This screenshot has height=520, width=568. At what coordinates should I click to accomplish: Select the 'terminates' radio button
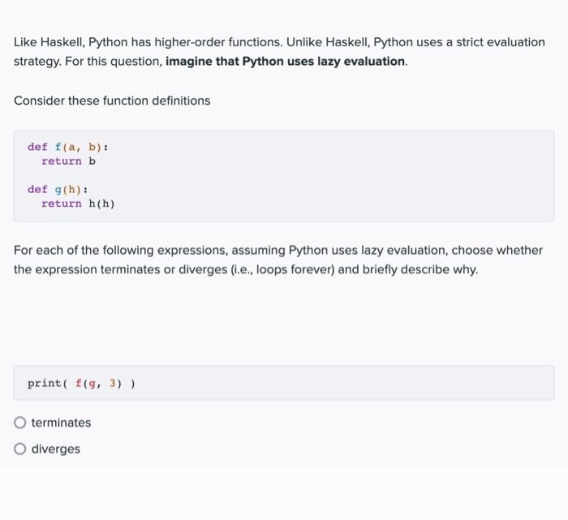point(20,422)
